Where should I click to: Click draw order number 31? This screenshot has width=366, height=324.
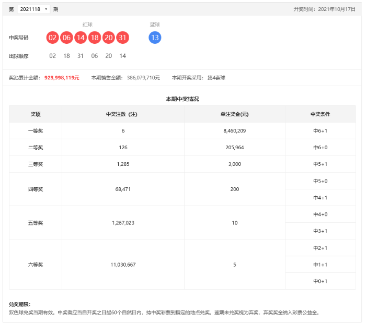pos(81,56)
